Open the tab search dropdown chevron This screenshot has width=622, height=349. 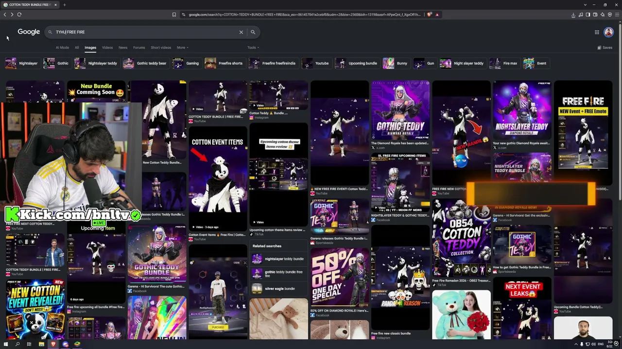pyautogui.click(x=585, y=5)
